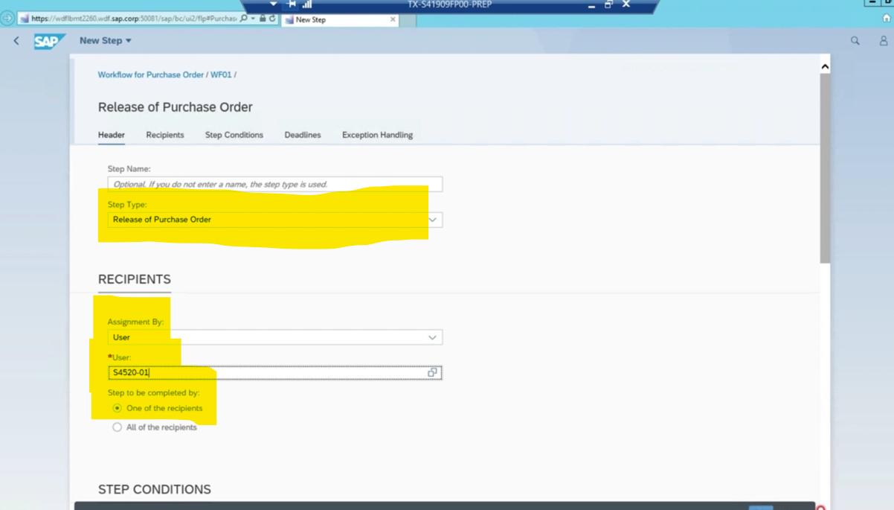The height and width of the screenshot is (510, 894).
Task: Click the Assignment By label
Action: pyautogui.click(x=135, y=322)
